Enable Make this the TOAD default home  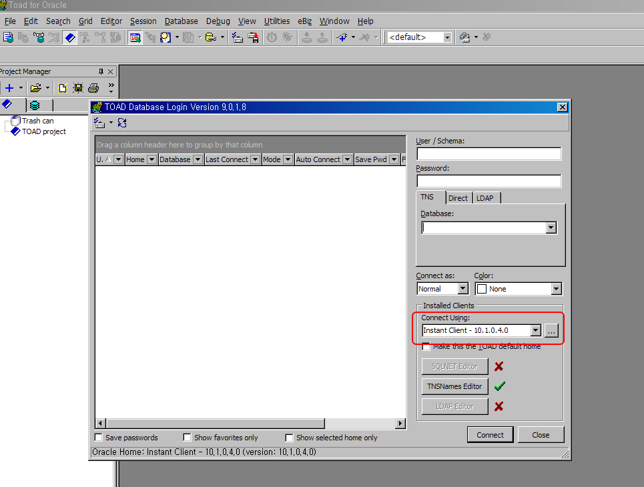(426, 346)
